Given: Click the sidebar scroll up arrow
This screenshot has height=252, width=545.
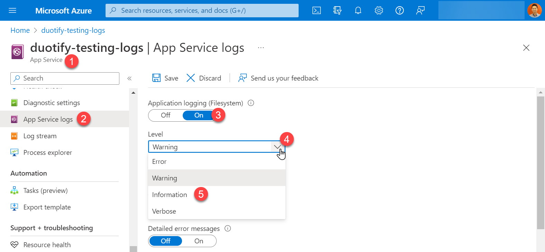Looking at the screenshot, I should tap(133, 93).
